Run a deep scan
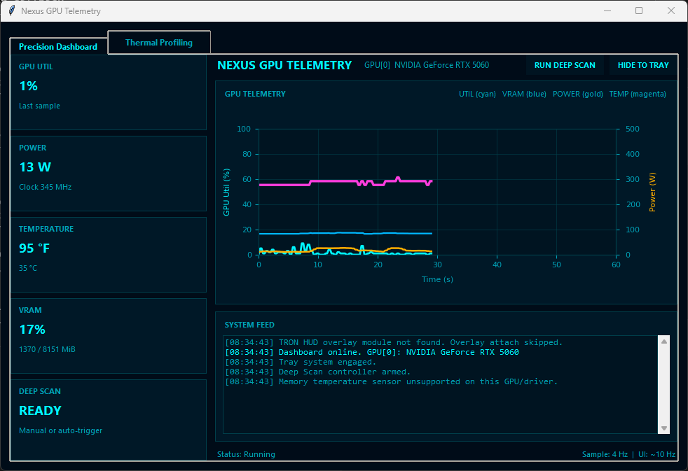 click(565, 65)
